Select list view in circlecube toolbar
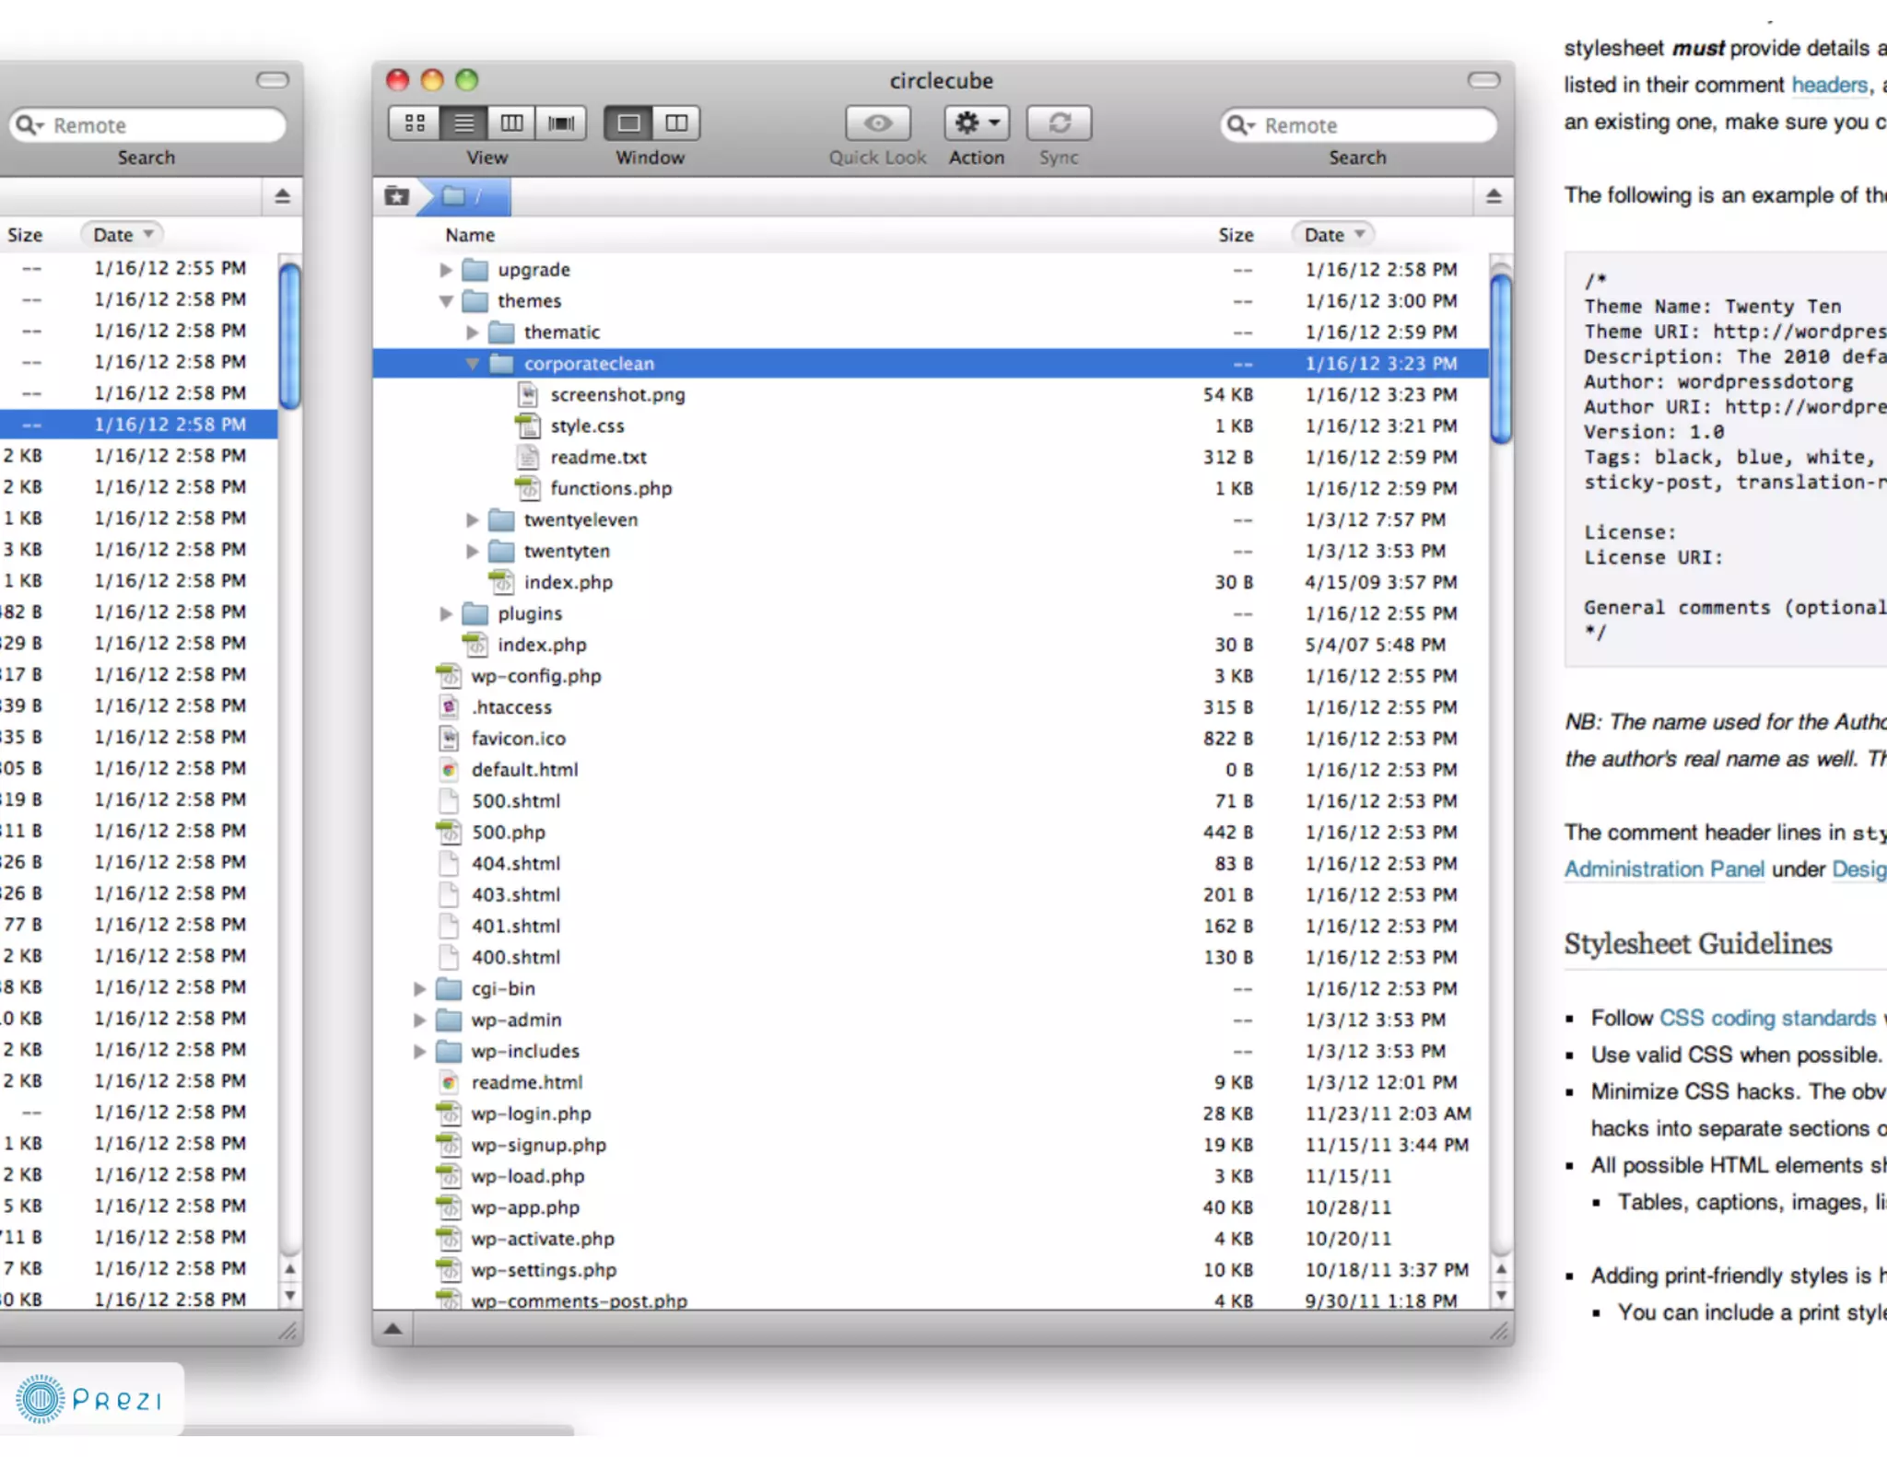 click(463, 123)
